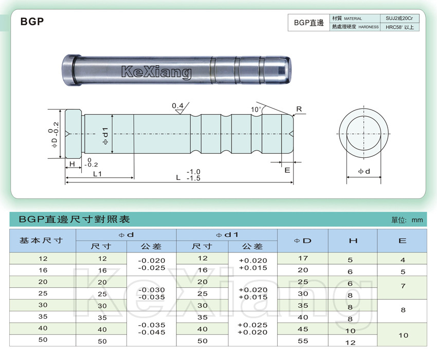This screenshot has width=437, height=349.
Task: Click the 熱處理硬度 HARDNESS label
Action: [355, 27]
